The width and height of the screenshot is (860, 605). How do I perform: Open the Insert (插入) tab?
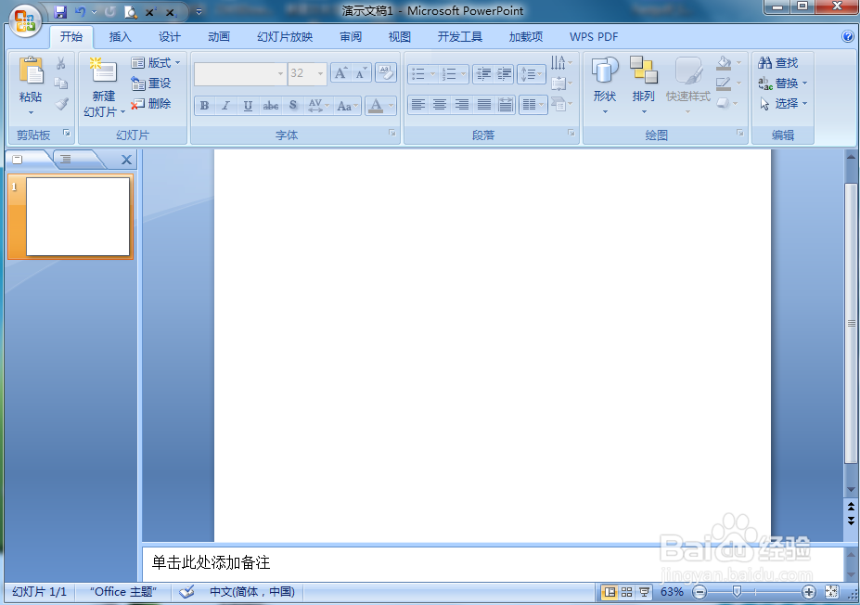click(x=120, y=37)
